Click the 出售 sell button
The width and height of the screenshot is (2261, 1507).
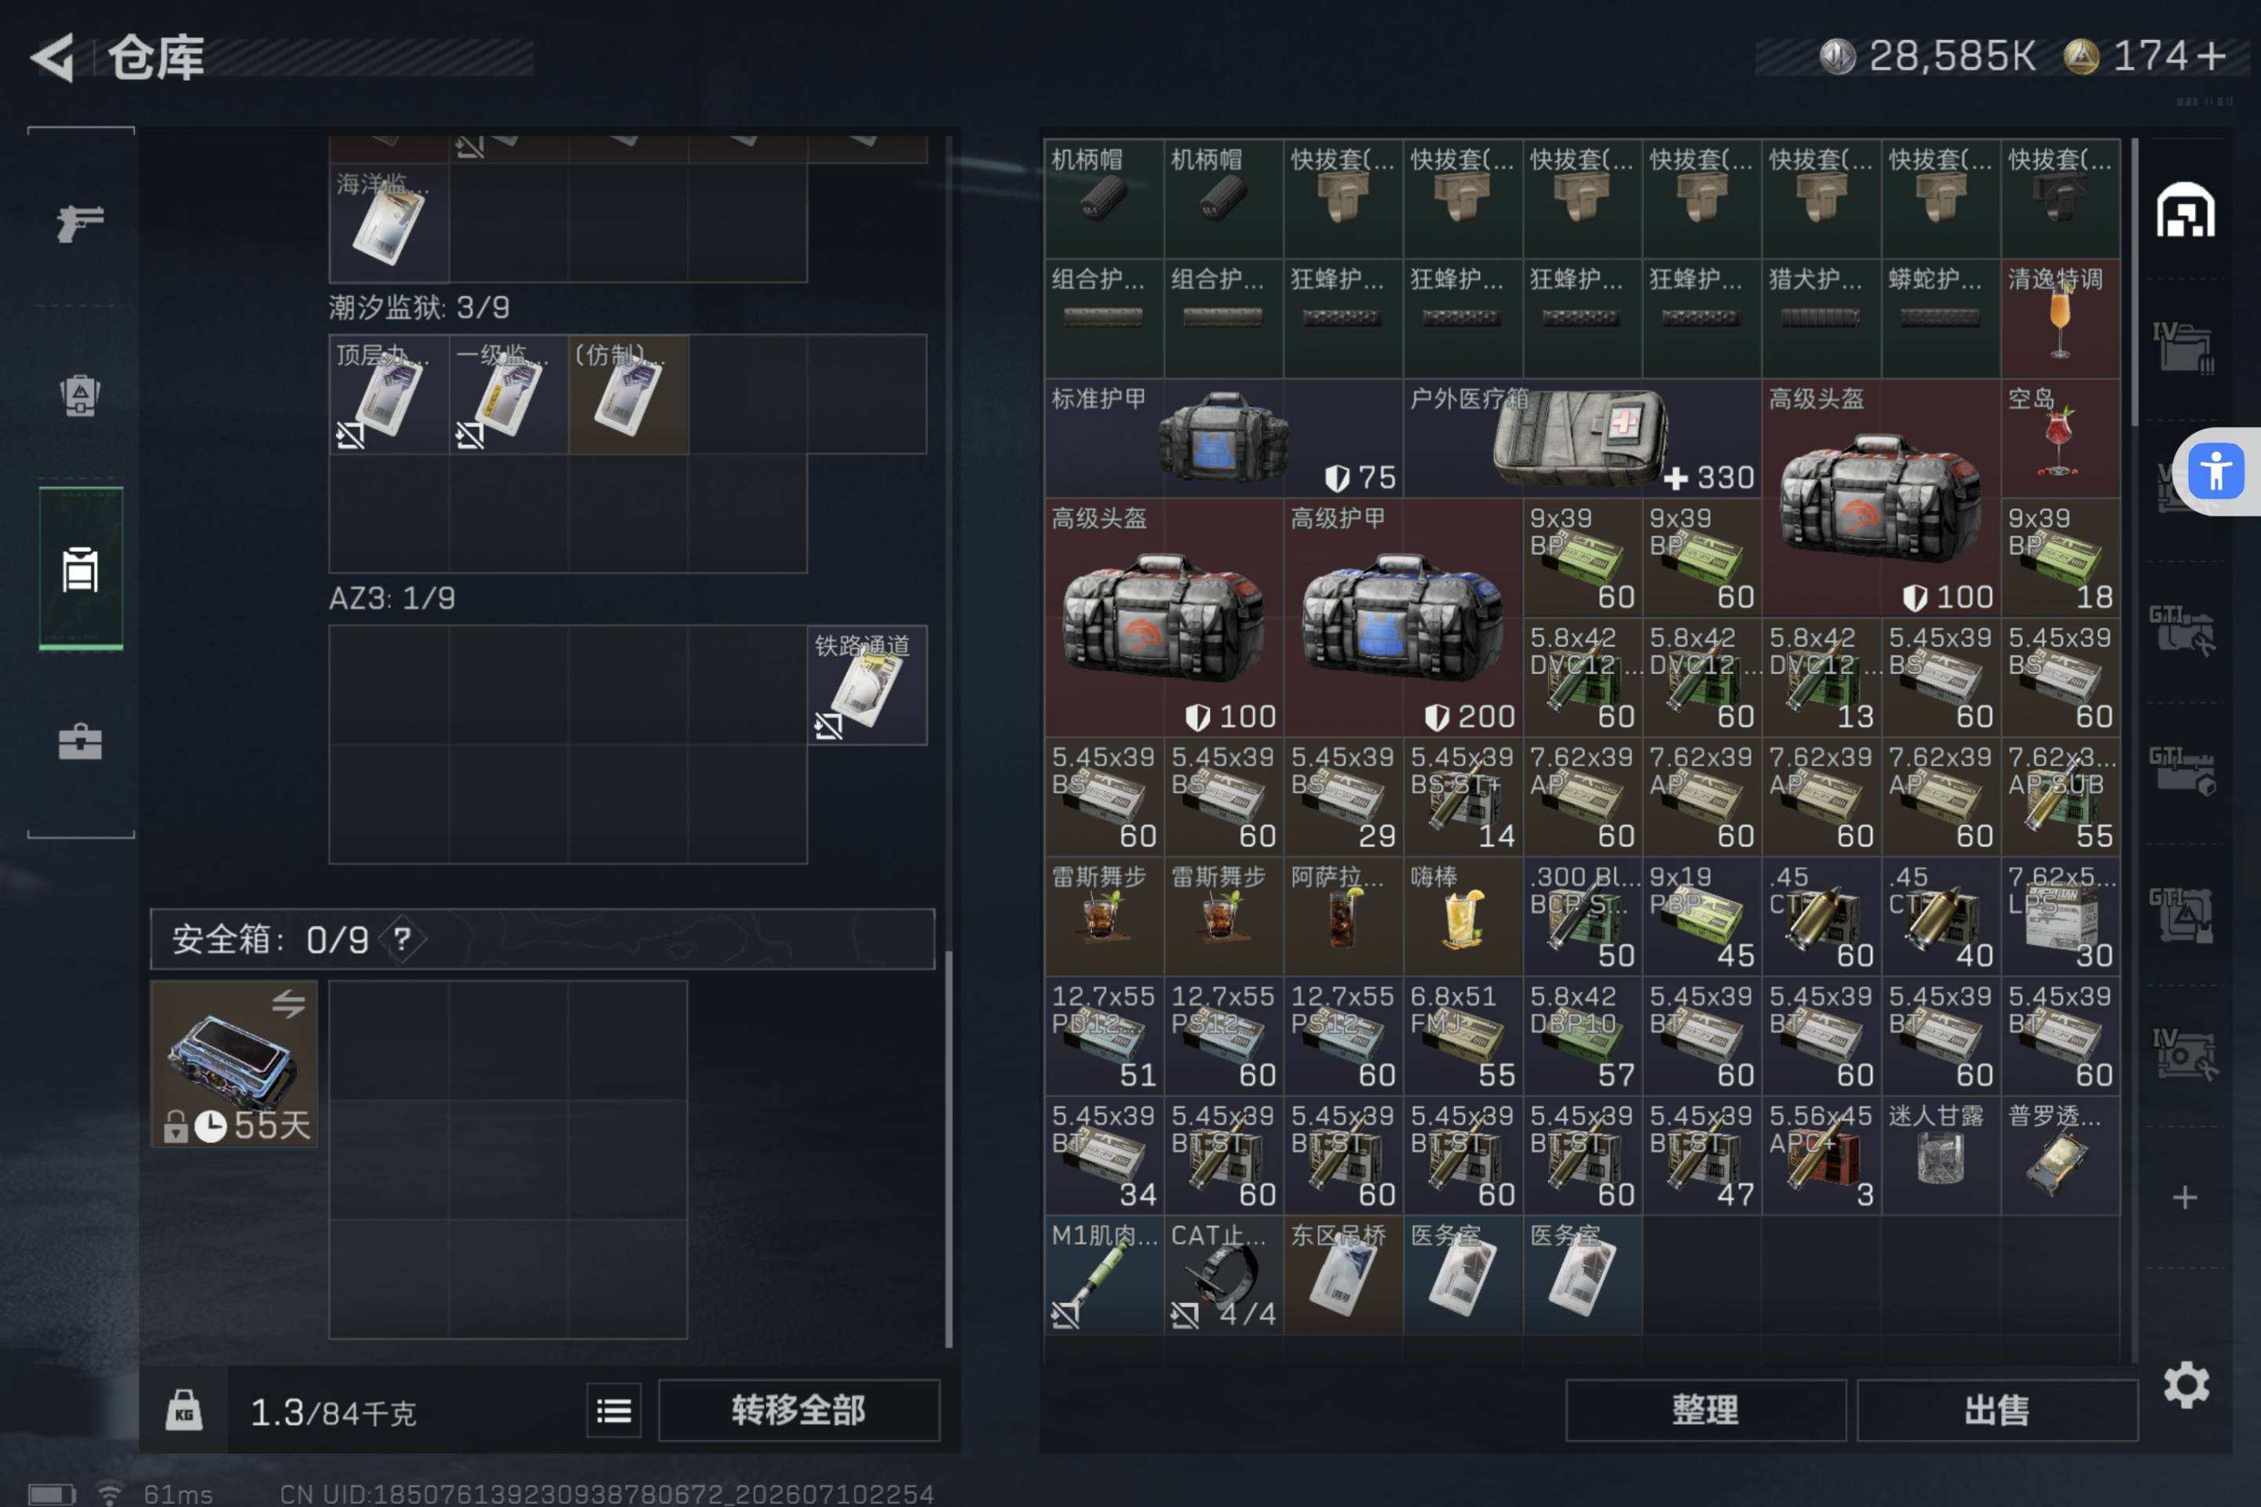click(1997, 1410)
